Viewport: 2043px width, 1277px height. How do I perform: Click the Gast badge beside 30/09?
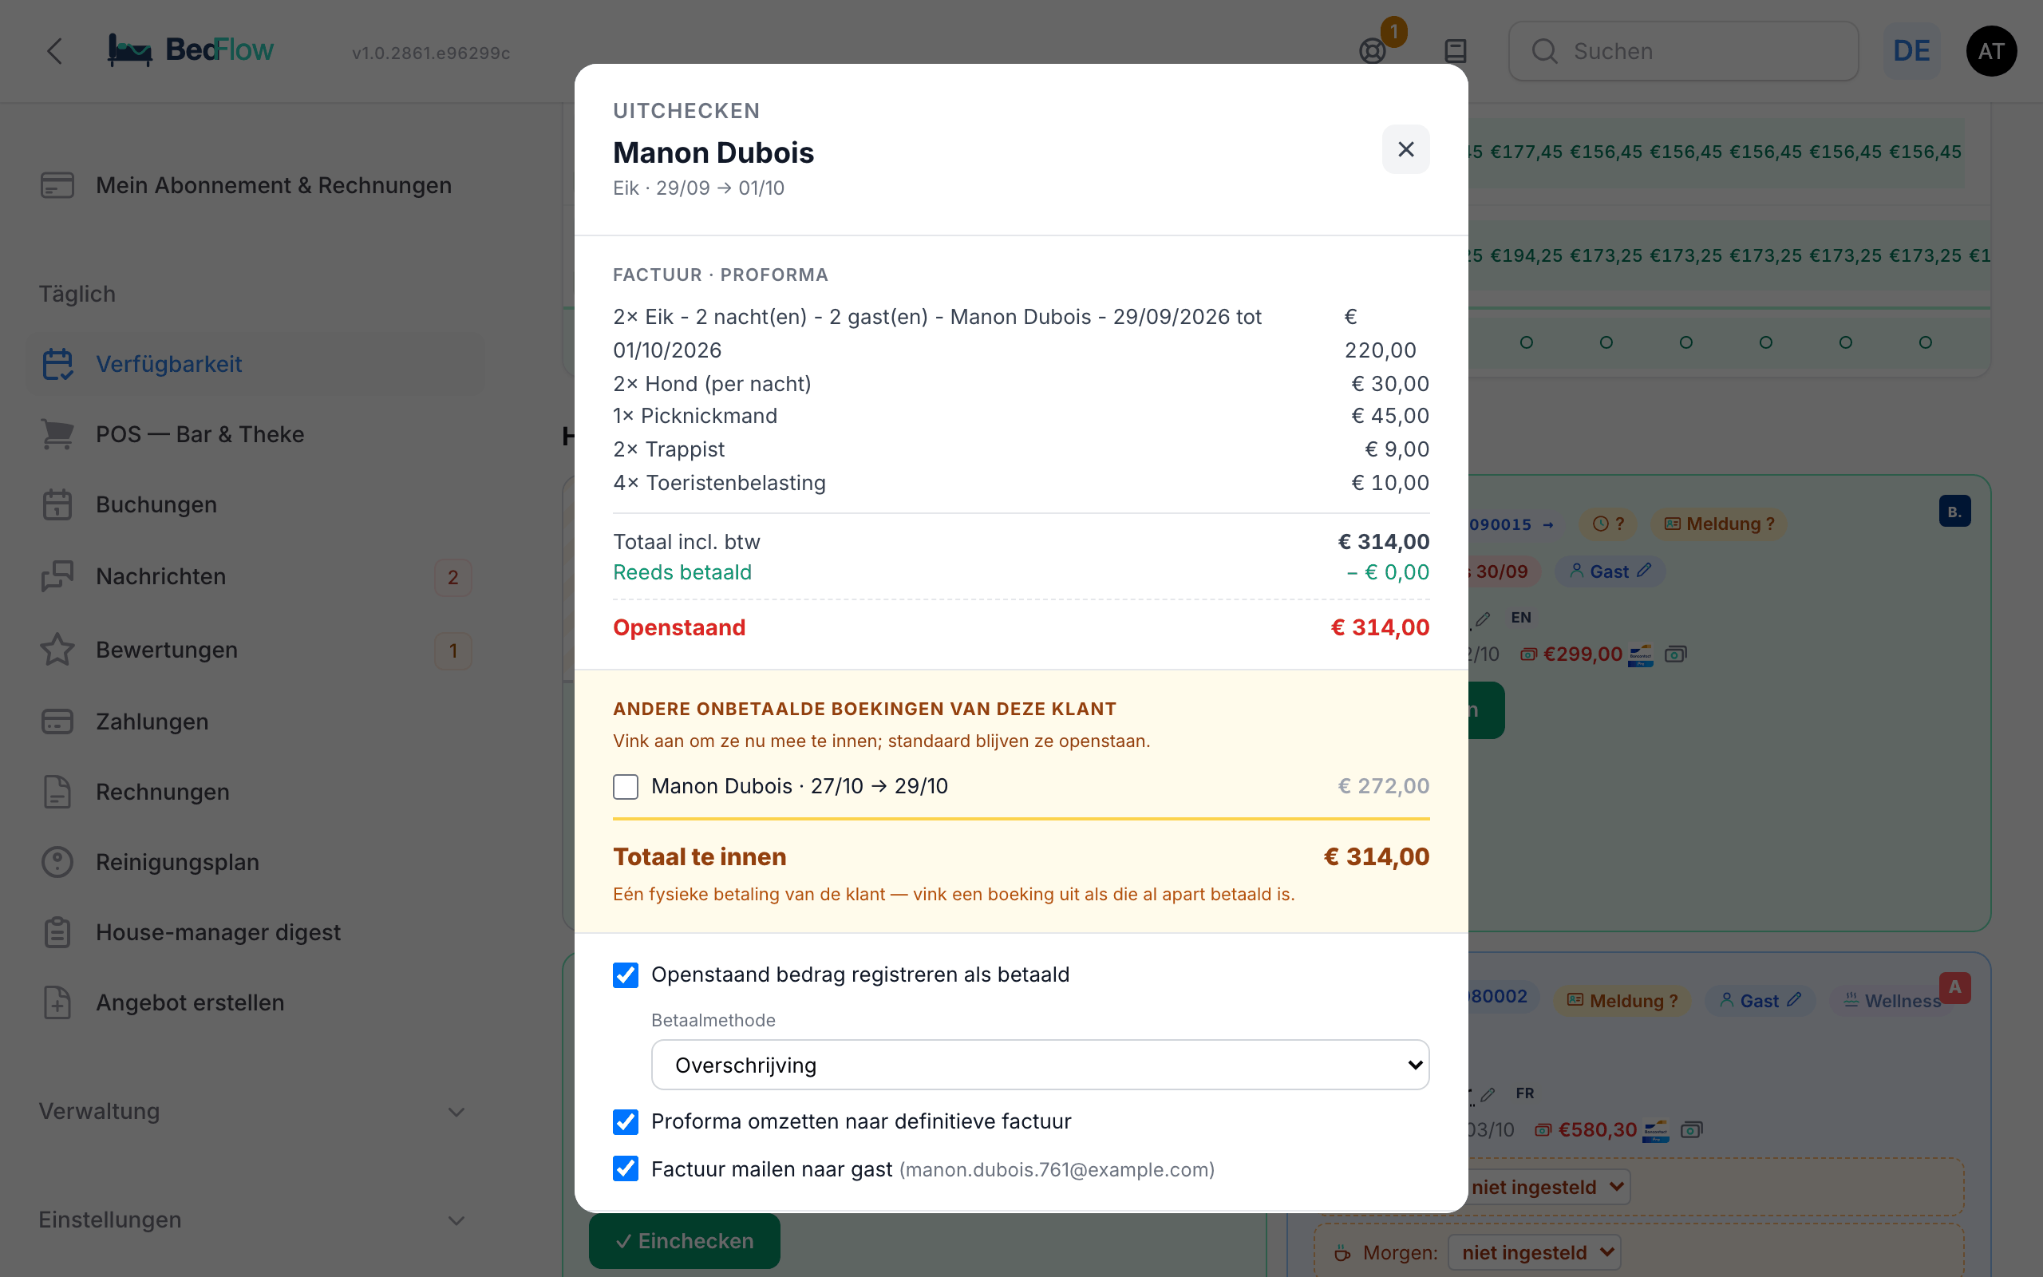(x=1610, y=571)
